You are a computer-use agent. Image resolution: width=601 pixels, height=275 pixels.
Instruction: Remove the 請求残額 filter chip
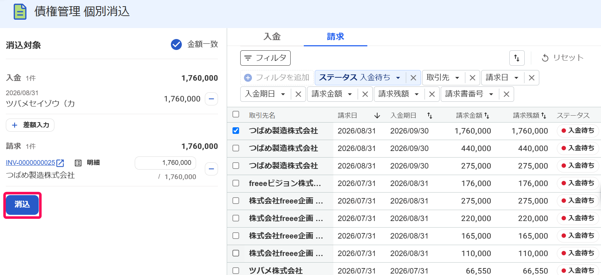pos(432,94)
